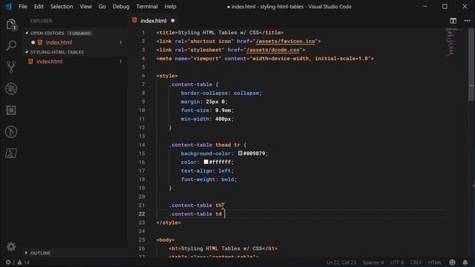Open the Debug menu
The width and height of the screenshot is (475, 267).
click(x=121, y=7)
